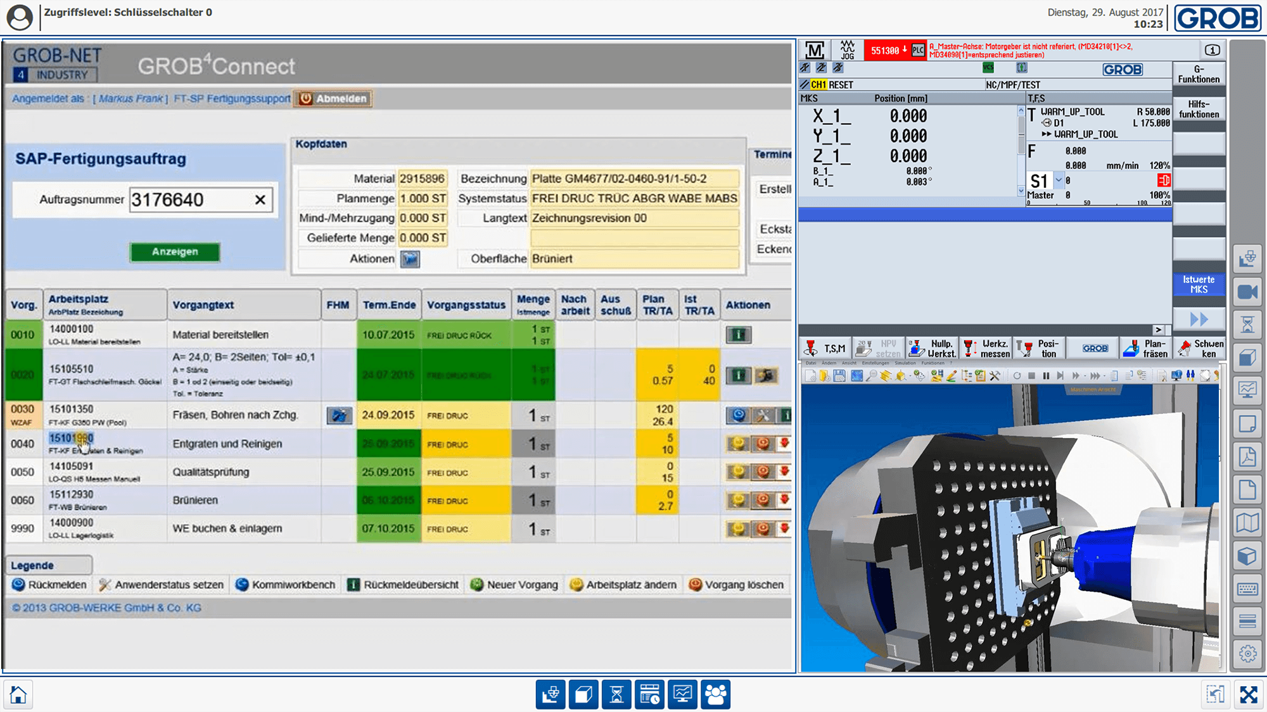This screenshot has height=712, width=1267.
Task: Open the 3D part icon in bottom bar
Action: coord(583,694)
